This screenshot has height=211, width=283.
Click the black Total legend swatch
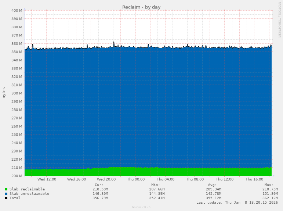[x=6, y=198]
